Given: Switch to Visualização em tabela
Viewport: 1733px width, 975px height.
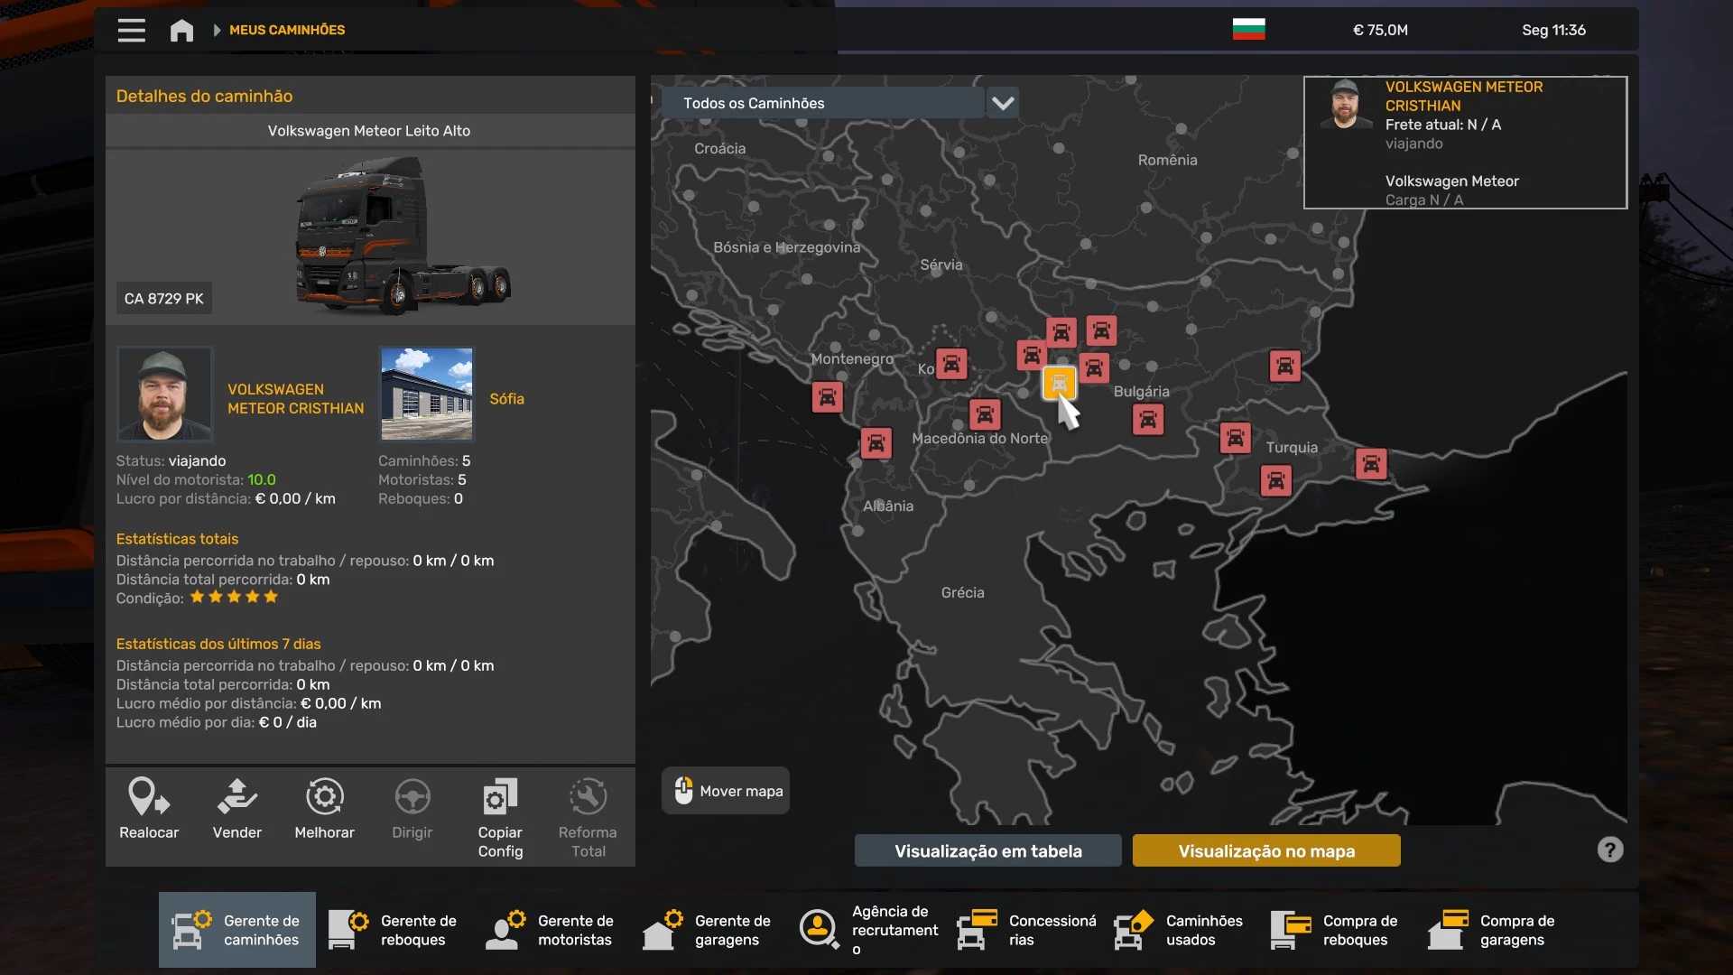Looking at the screenshot, I should coord(987,850).
